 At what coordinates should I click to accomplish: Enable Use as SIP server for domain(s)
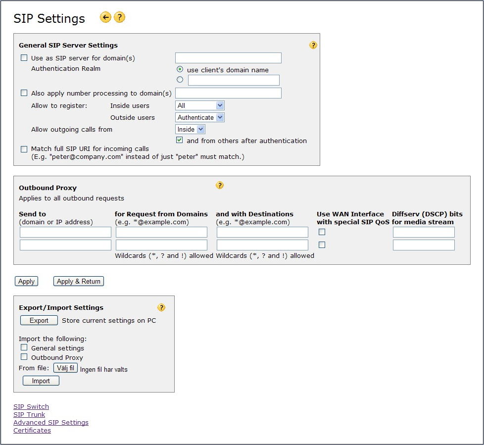point(24,58)
